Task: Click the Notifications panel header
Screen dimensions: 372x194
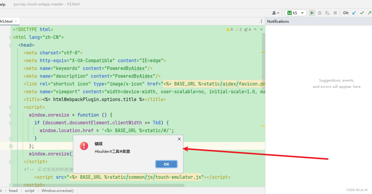Action: [278, 21]
